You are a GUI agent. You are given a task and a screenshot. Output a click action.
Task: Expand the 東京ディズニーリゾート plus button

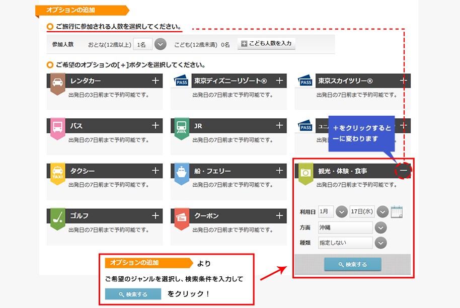click(279, 81)
